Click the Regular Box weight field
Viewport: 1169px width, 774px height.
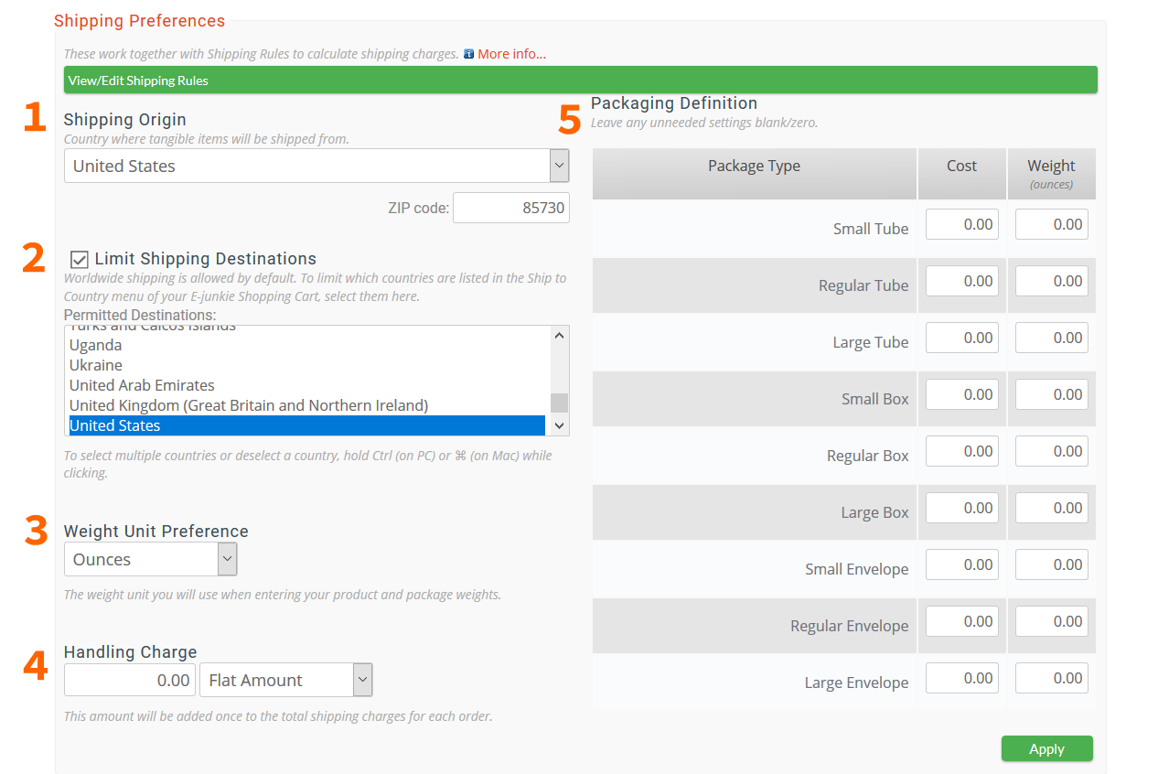pyautogui.click(x=1051, y=451)
